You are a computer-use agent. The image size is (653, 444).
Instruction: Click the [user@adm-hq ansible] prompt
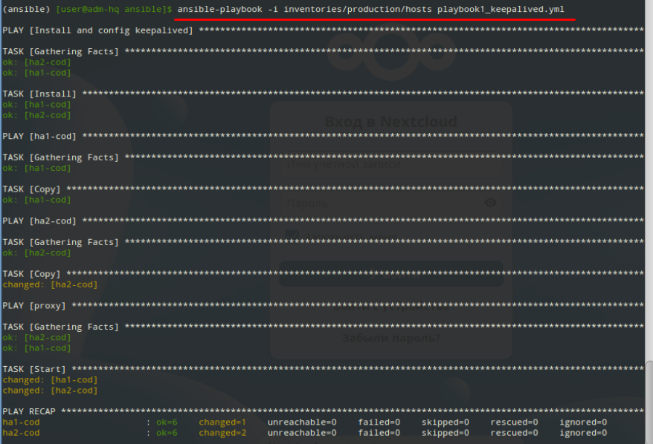(x=114, y=8)
